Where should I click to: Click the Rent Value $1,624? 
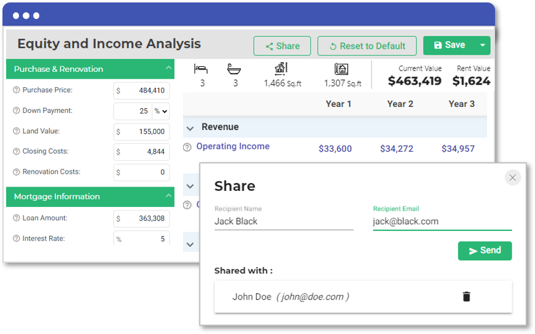coord(471,81)
